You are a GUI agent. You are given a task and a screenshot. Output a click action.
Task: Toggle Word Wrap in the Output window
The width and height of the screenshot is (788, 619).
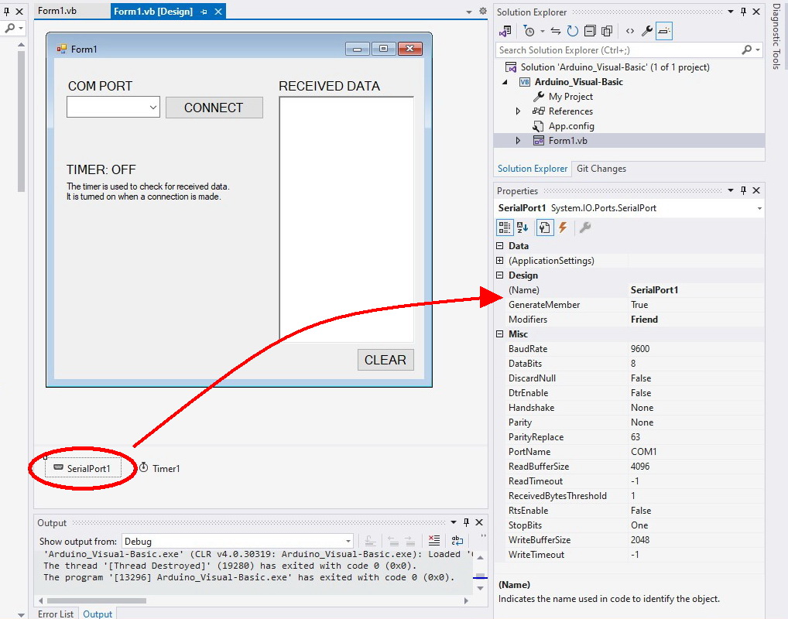[457, 540]
